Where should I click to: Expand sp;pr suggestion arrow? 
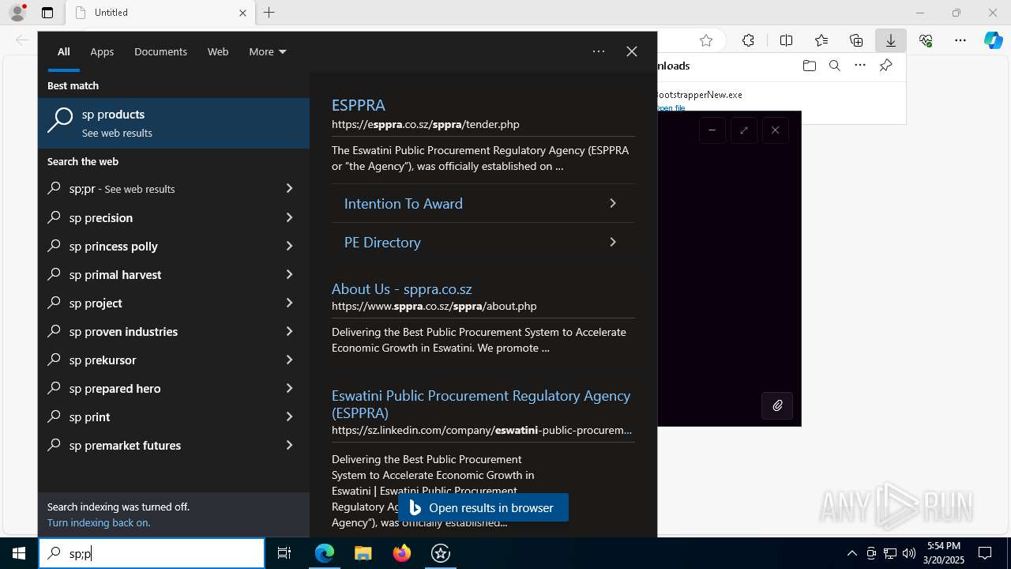pyautogui.click(x=289, y=189)
